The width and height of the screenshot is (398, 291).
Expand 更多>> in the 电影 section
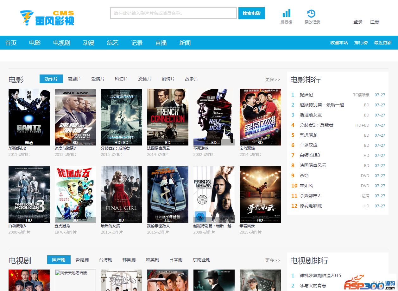273,80
